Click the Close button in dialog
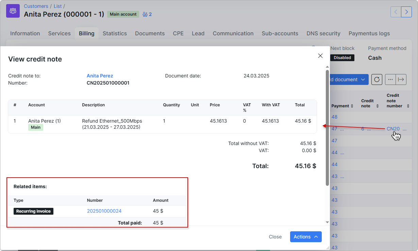This screenshot has height=251, width=418. tap(275, 237)
